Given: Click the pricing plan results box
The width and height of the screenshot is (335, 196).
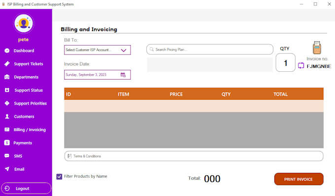Looking at the screenshot, I should click(x=209, y=64).
